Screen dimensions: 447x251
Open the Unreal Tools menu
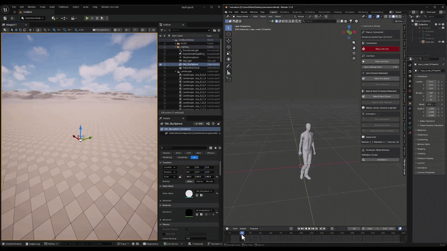(x=42, y=7)
